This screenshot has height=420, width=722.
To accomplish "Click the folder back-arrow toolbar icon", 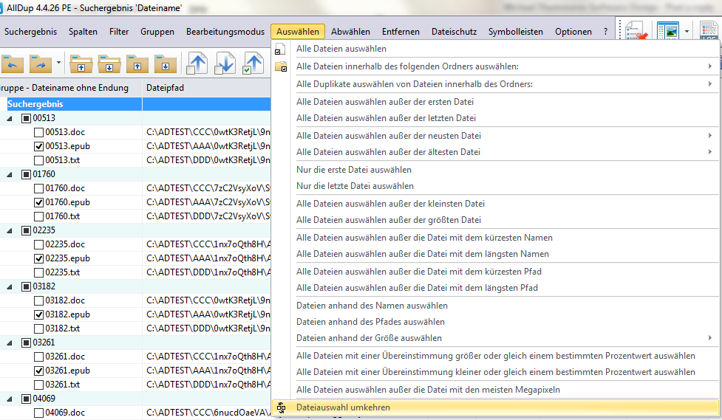I will click(13, 64).
